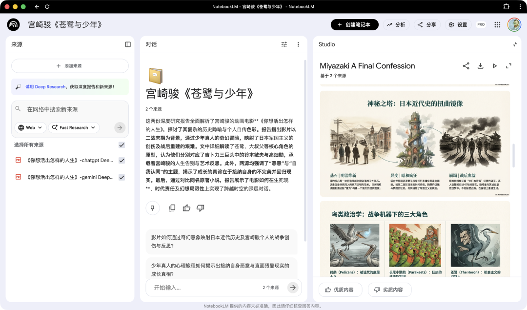The height and width of the screenshot is (310, 527).
Task: Submit the chat message with the arrow button
Action: 293,288
